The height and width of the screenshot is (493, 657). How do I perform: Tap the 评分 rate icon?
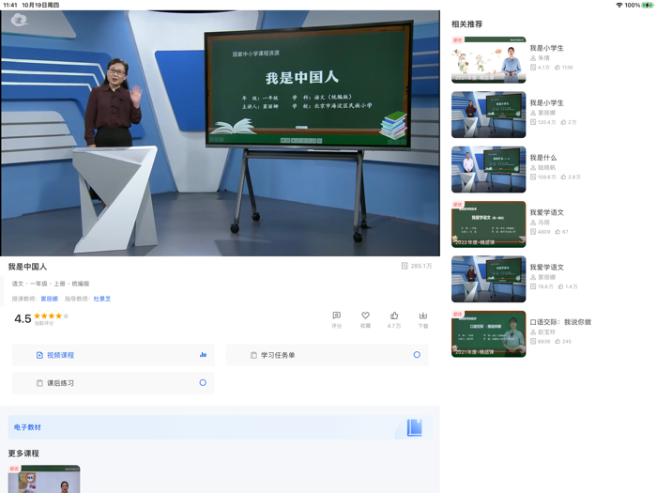[x=336, y=316]
